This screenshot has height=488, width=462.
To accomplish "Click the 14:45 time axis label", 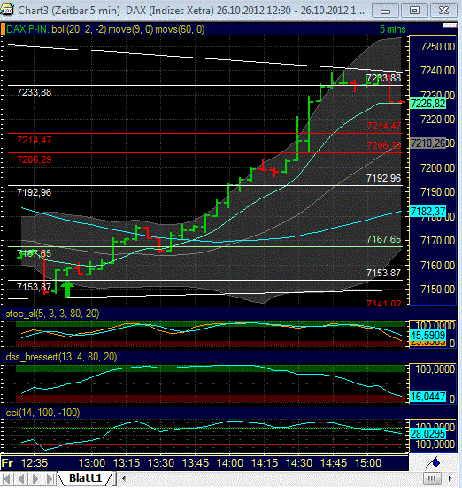I will pos(334,463).
